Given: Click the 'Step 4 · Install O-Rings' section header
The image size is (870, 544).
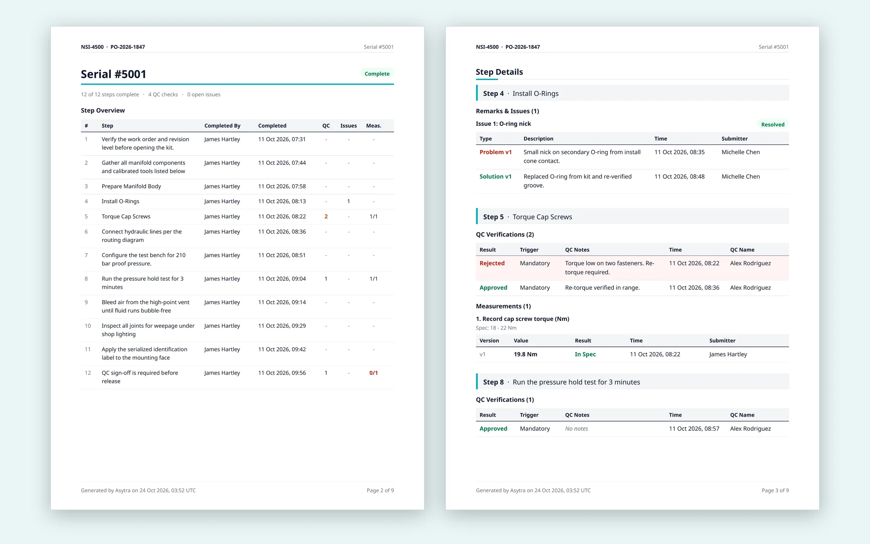Looking at the screenshot, I should [x=632, y=93].
